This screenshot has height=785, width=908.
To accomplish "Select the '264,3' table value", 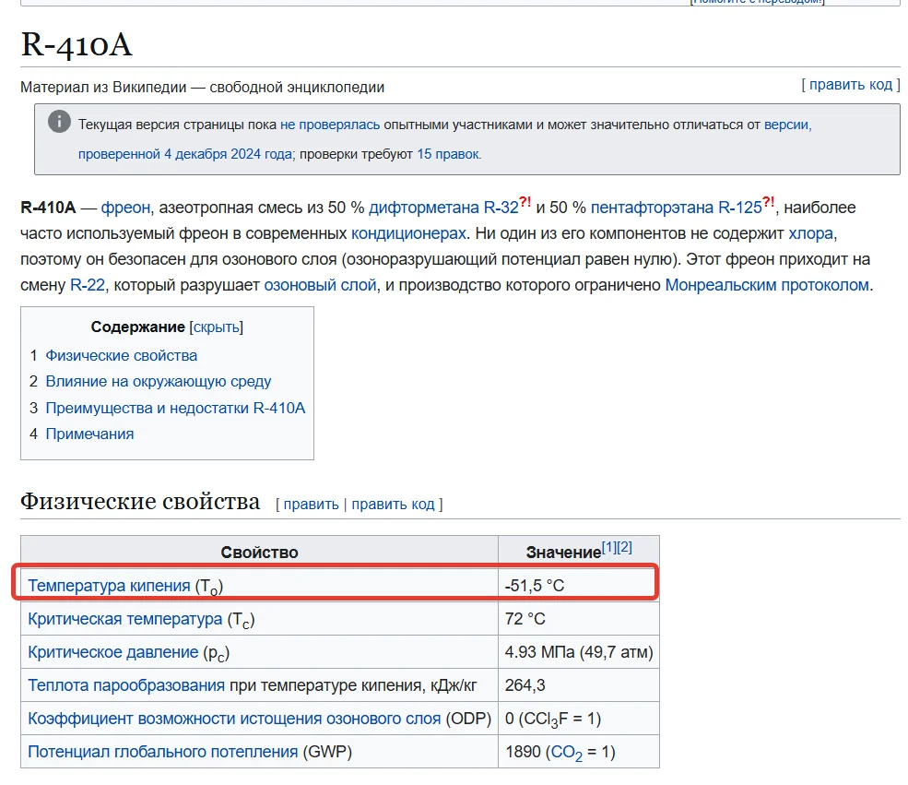I will [525, 685].
